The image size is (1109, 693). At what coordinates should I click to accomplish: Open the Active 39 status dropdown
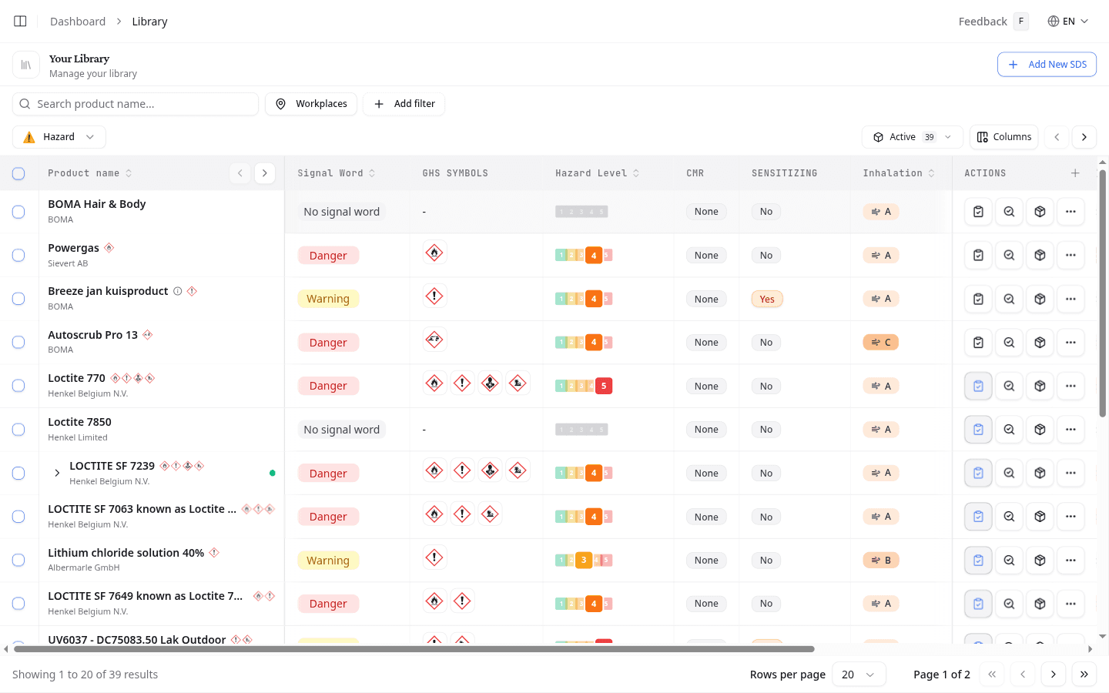tap(913, 137)
